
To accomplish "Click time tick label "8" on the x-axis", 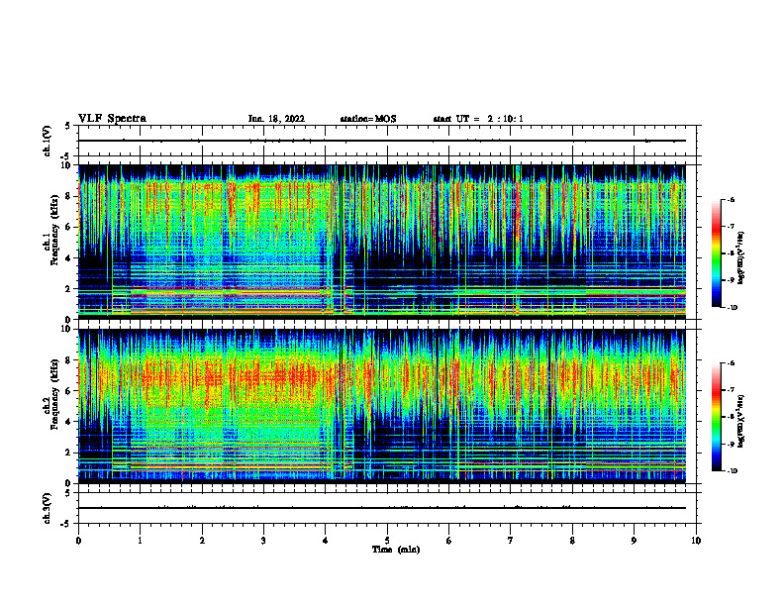I will point(572,541).
